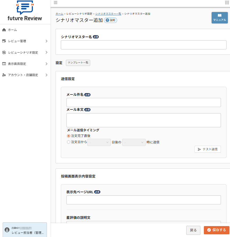
Task: Select the 注文日から radio button
Action: coord(68,142)
